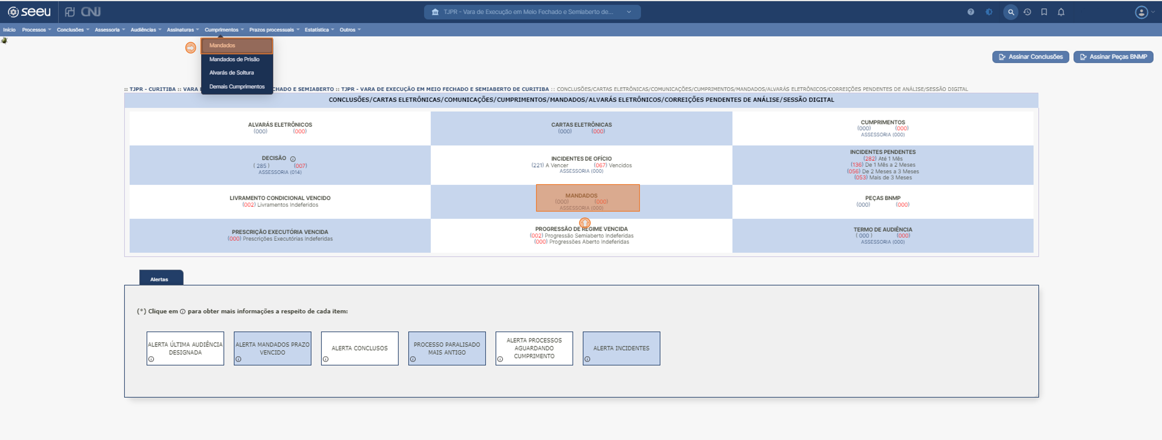This screenshot has height=440, width=1162.
Task: Click the info icon next to DECISÃO
Action: pyautogui.click(x=293, y=159)
